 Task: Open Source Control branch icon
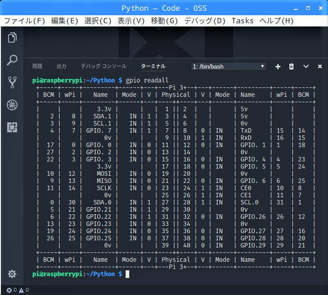coord(12,82)
